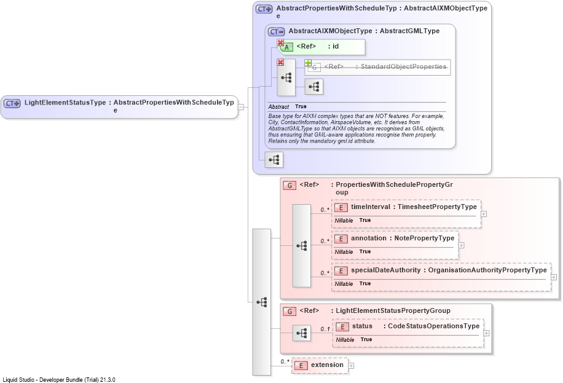The width and height of the screenshot is (563, 383).
Task: Select 'timeInterval : TimesheetPropertyType' label
Action: tap(414, 207)
